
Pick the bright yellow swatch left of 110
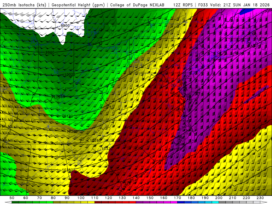pos(91,202)
